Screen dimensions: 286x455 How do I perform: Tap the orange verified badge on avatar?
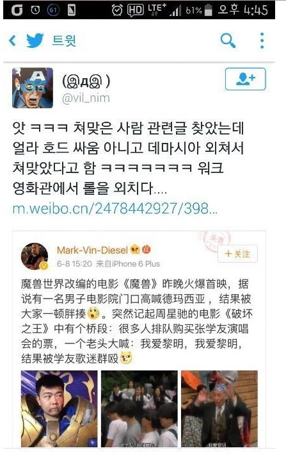point(44,265)
